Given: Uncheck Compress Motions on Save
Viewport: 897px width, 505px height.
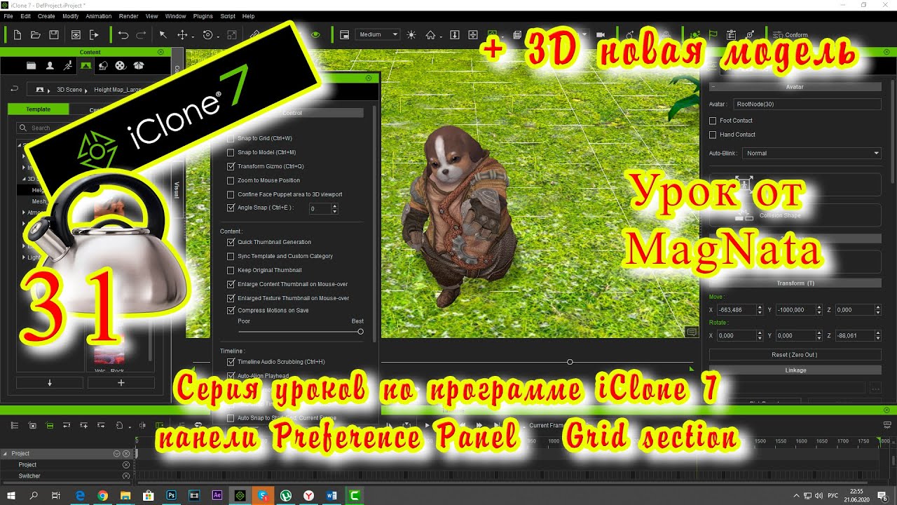Looking at the screenshot, I should 231,310.
